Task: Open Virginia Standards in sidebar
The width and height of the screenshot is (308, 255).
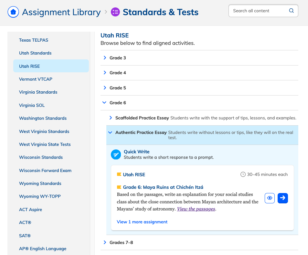Action: point(38,92)
